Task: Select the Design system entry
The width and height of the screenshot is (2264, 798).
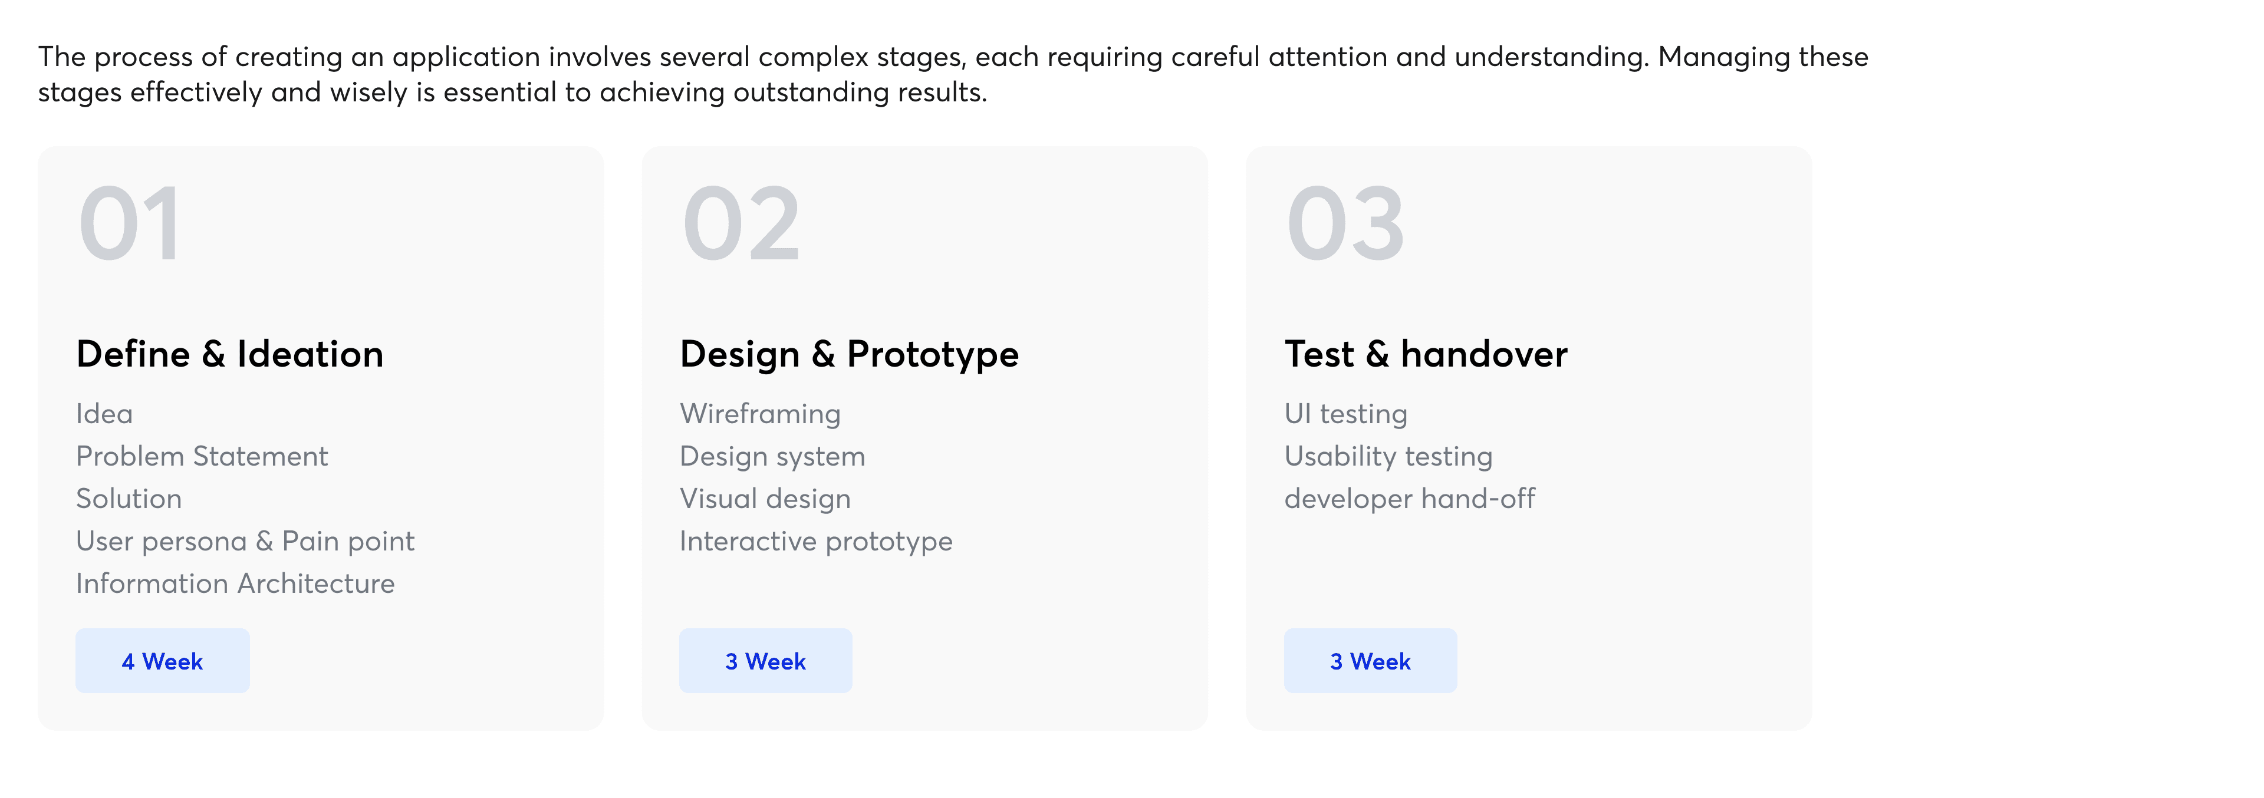Action: coord(772,456)
